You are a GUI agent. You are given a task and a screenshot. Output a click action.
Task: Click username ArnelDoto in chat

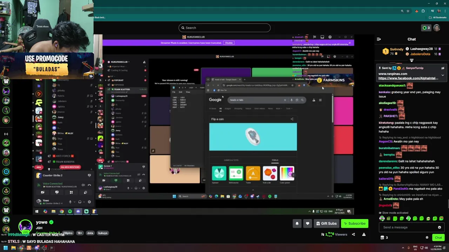coord(391,199)
